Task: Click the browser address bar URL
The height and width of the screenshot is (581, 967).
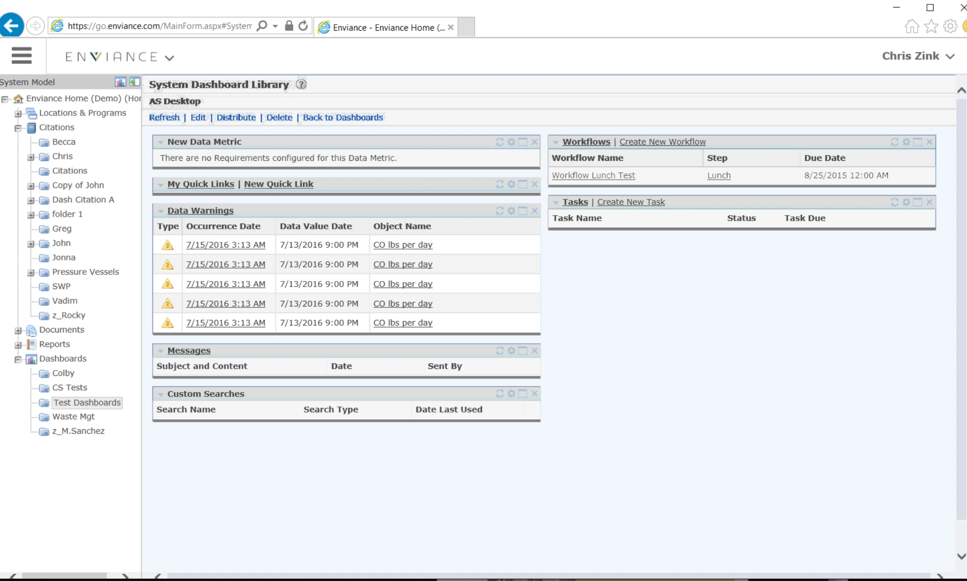Action: 159,26
